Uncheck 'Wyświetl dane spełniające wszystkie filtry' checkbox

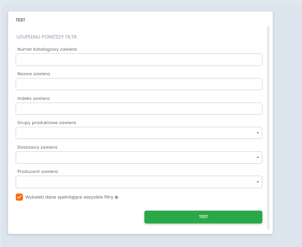click(x=19, y=197)
